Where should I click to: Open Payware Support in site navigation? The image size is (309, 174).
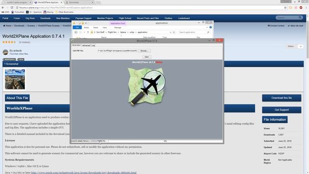tap(83, 18)
